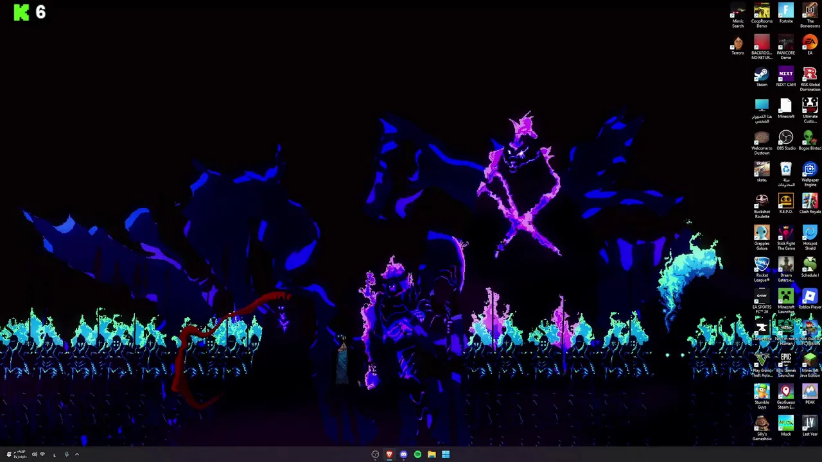Launch Wallpaper Engine from the desktop

(810, 175)
